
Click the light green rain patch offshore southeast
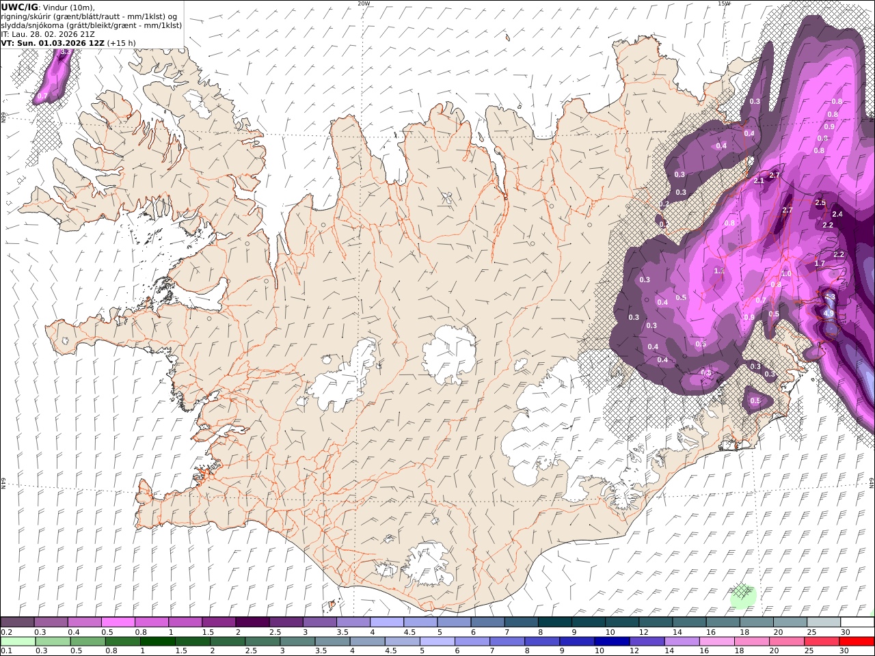742,596
